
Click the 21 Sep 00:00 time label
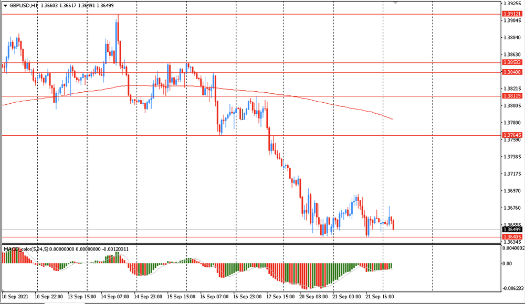tap(346, 297)
